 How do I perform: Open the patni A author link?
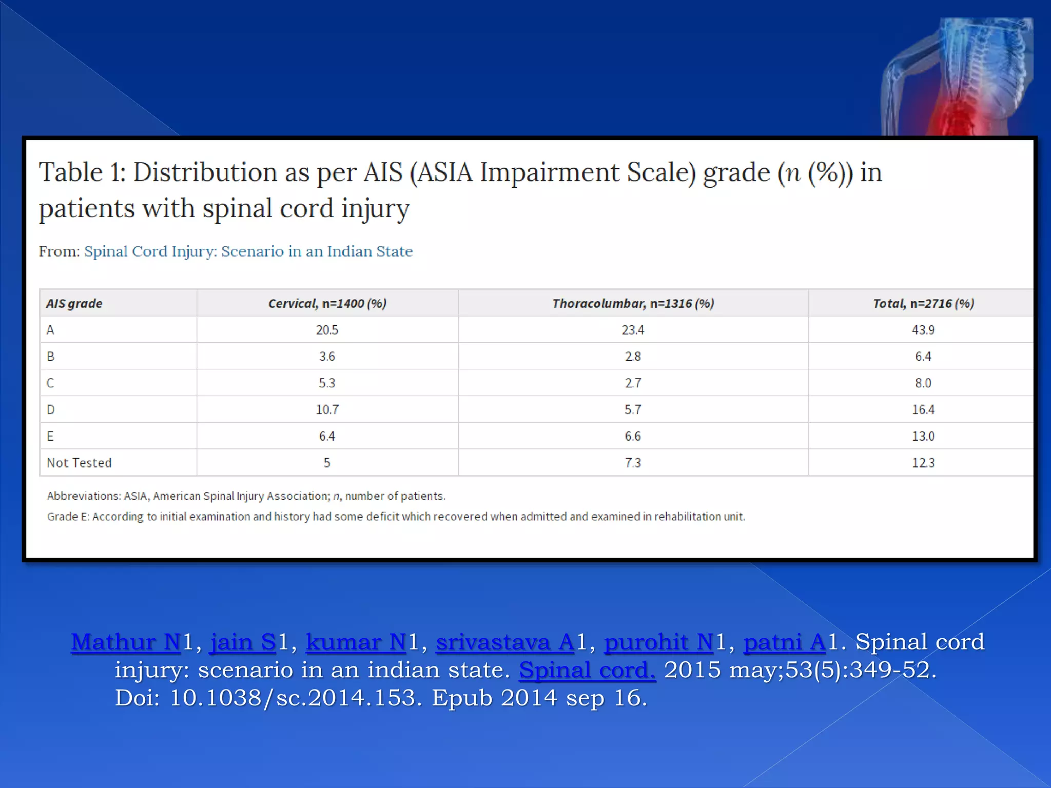pos(785,642)
